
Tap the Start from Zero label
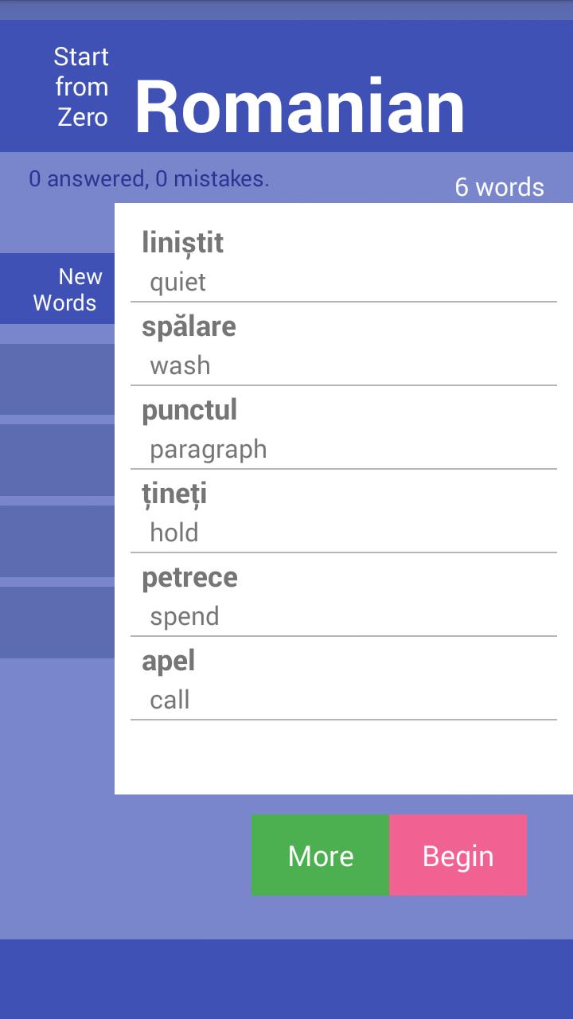81,87
